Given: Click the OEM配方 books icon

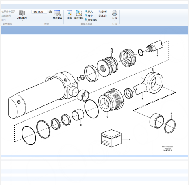Looking at the screenshot, I should pos(22,13).
